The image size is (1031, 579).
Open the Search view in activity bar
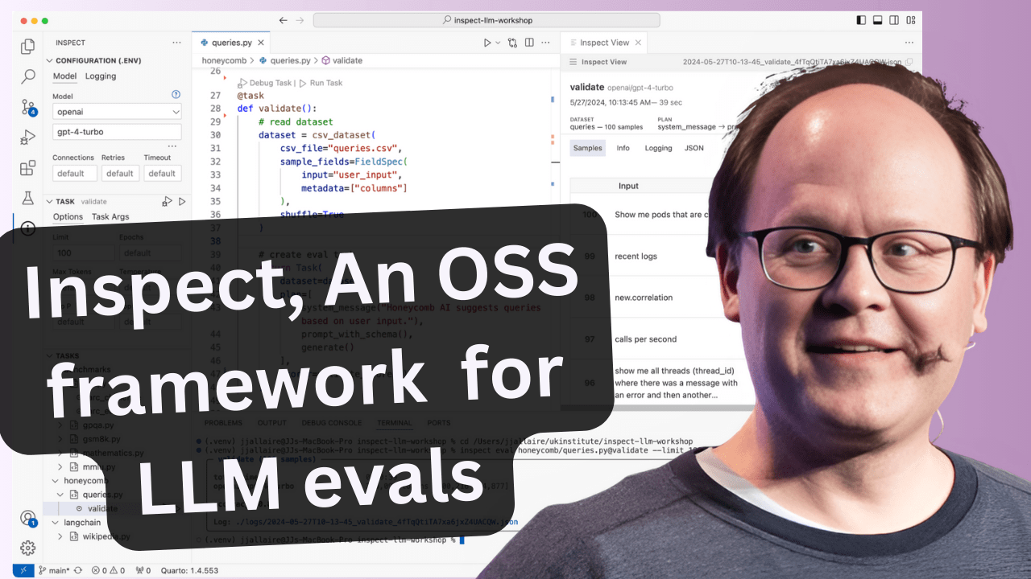pos(28,77)
